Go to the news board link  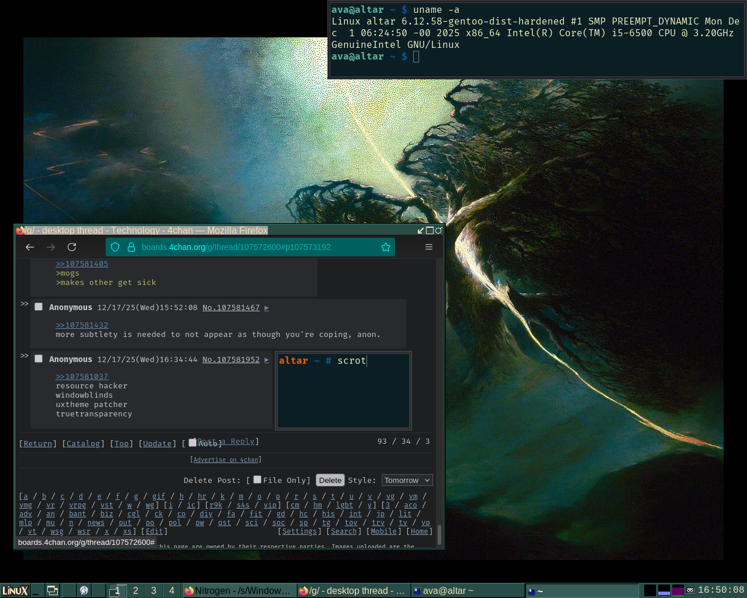[x=96, y=523]
